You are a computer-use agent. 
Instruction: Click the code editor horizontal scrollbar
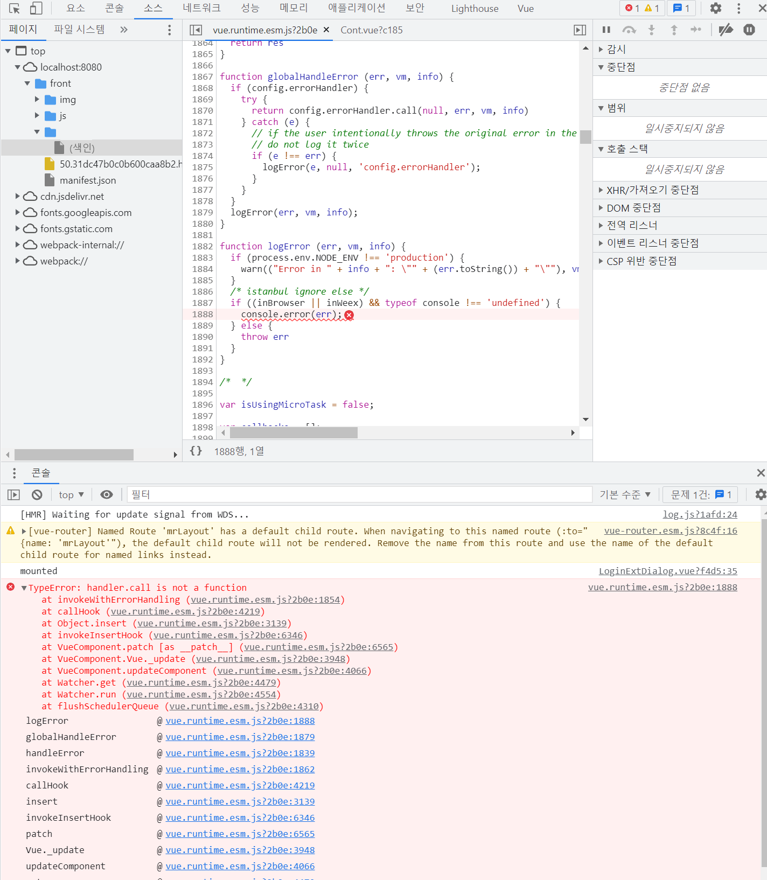pos(294,432)
